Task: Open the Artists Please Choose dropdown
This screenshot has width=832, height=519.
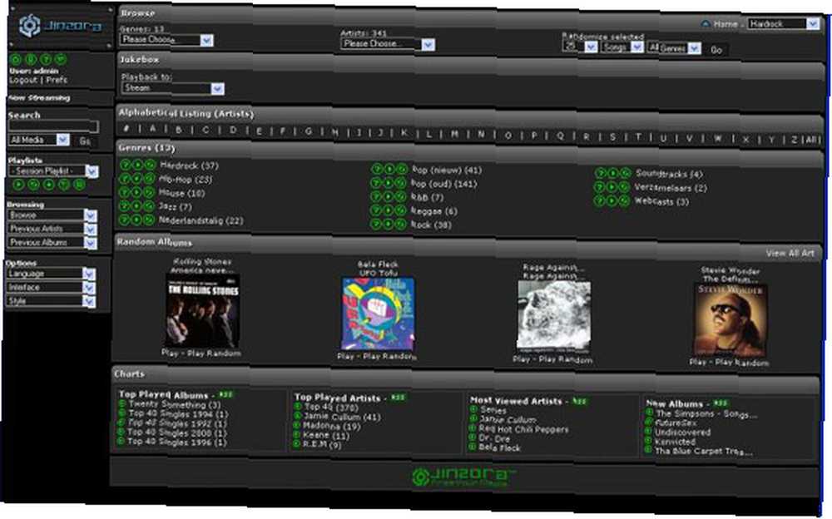Action: point(388,44)
